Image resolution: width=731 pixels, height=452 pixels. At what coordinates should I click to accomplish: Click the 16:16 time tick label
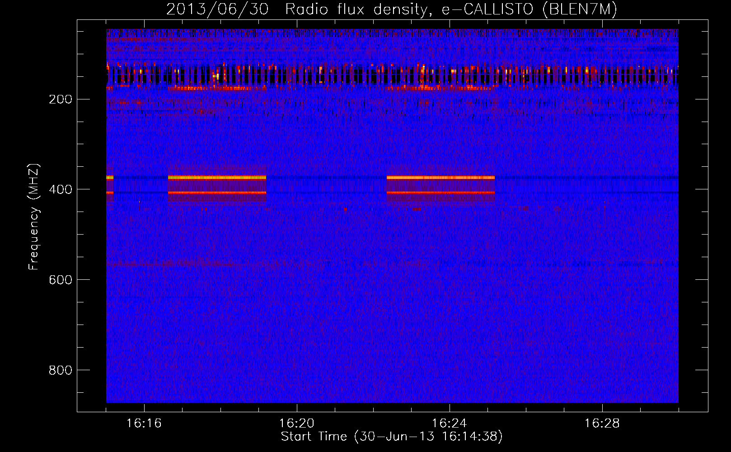tap(144, 423)
